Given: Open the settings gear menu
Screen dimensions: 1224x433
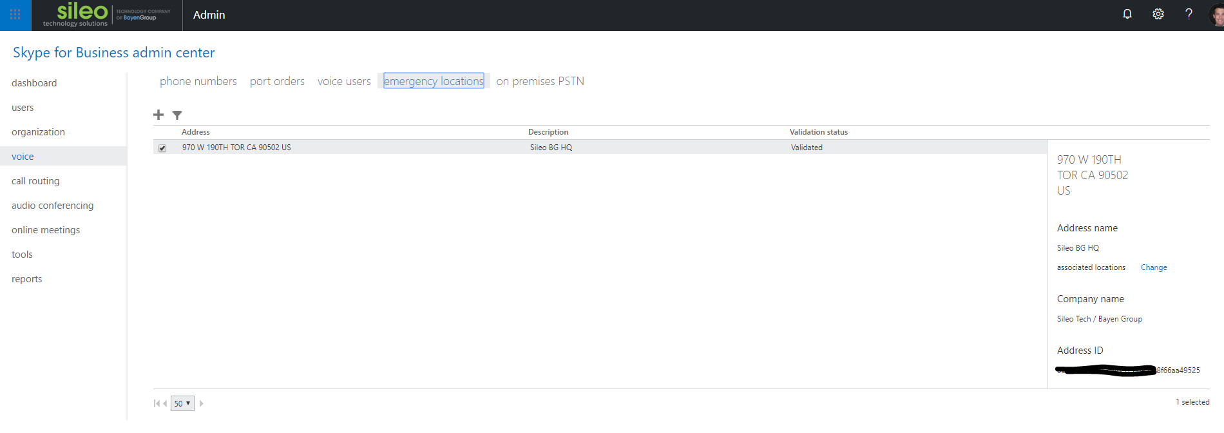Looking at the screenshot, I should coord(1158,14).
